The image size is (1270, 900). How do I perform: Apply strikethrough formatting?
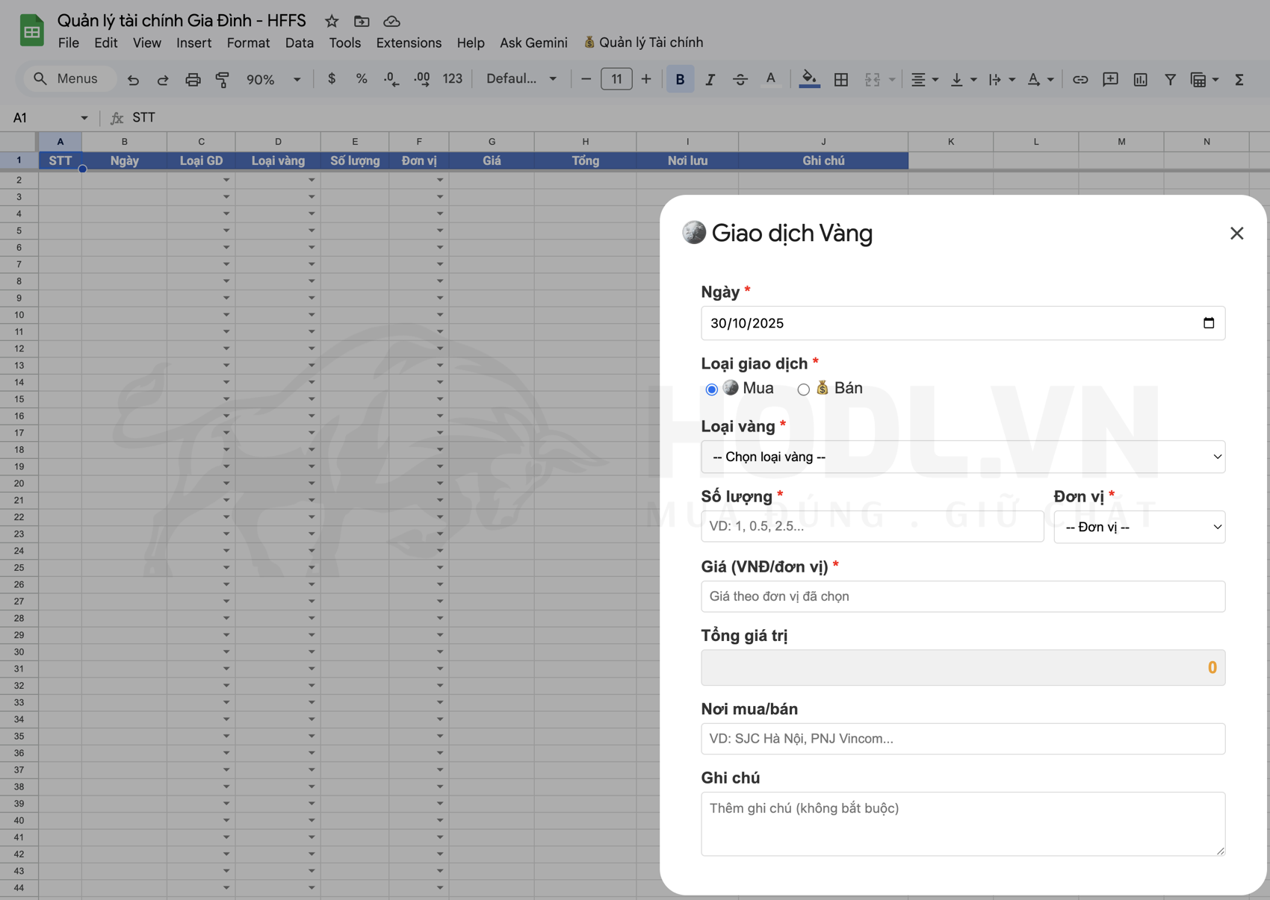740,78
